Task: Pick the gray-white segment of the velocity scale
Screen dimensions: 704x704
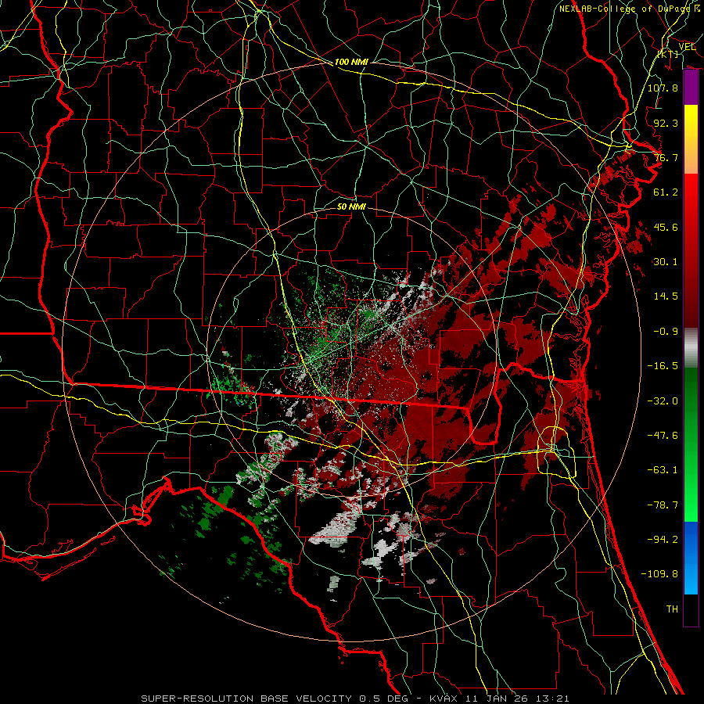Action: pos(691,347)
